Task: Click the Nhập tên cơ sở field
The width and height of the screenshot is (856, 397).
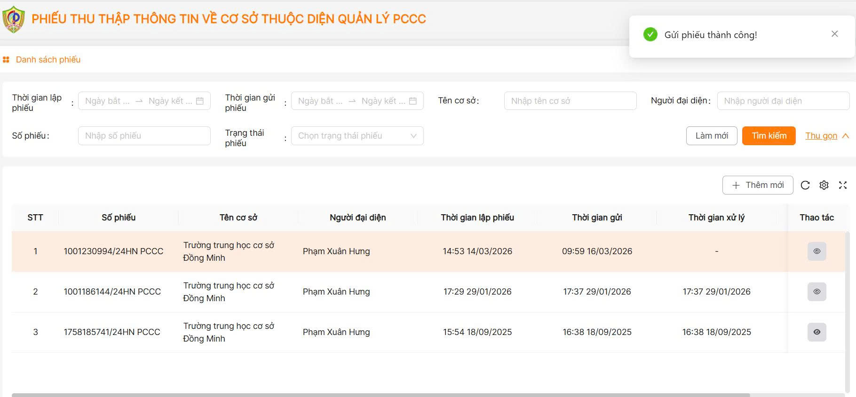Action: tap(570, 101)
